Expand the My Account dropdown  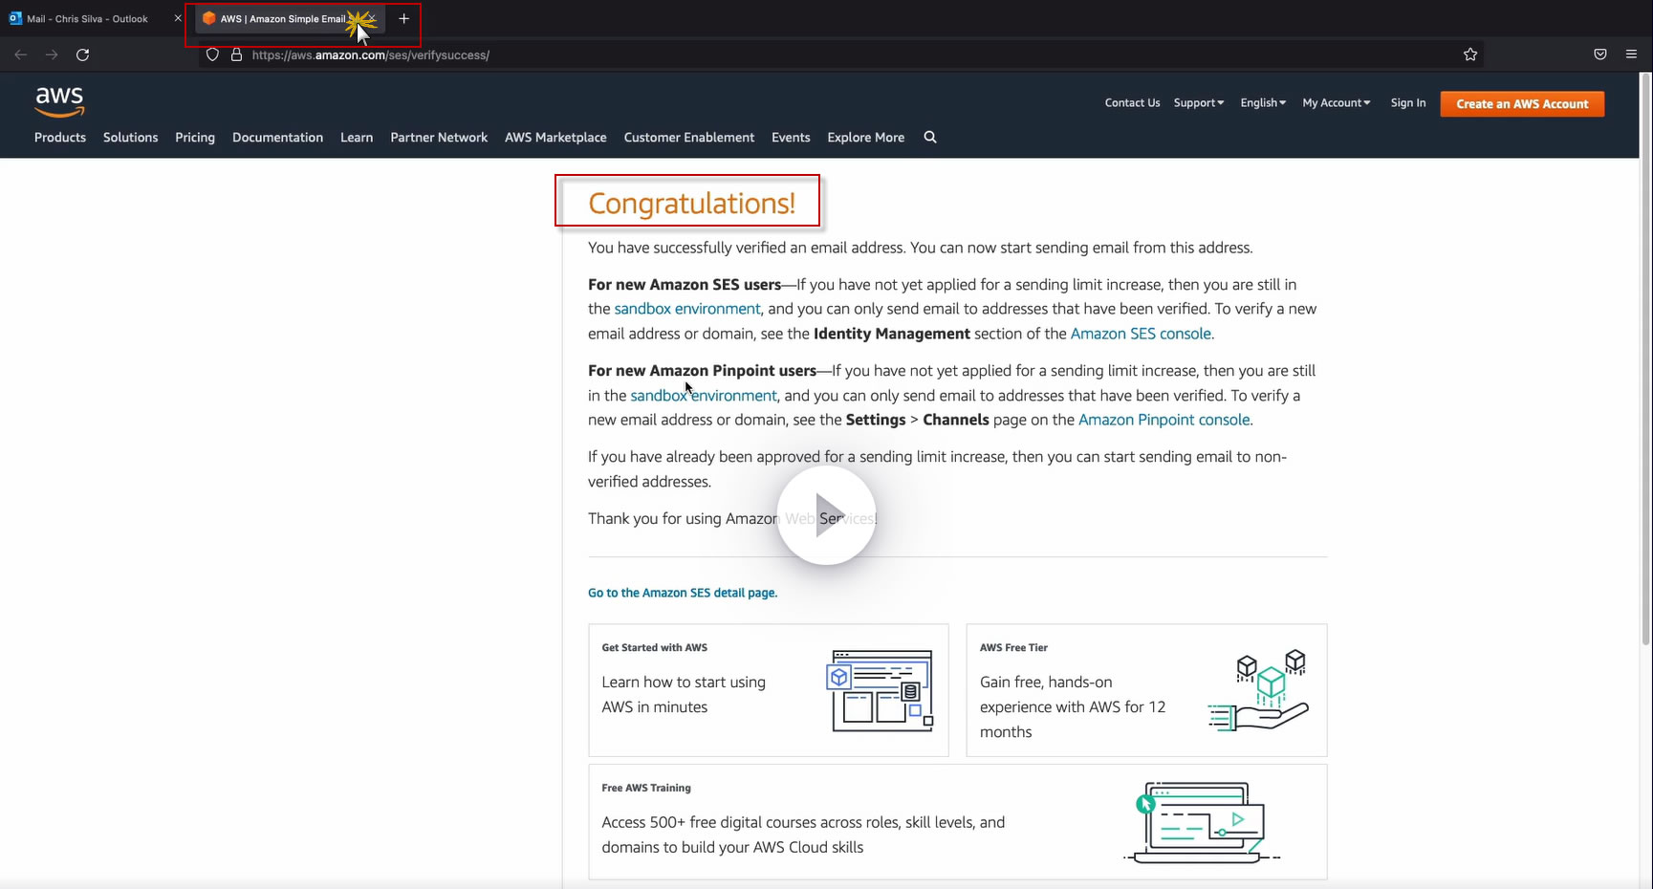coord(1337,103)
